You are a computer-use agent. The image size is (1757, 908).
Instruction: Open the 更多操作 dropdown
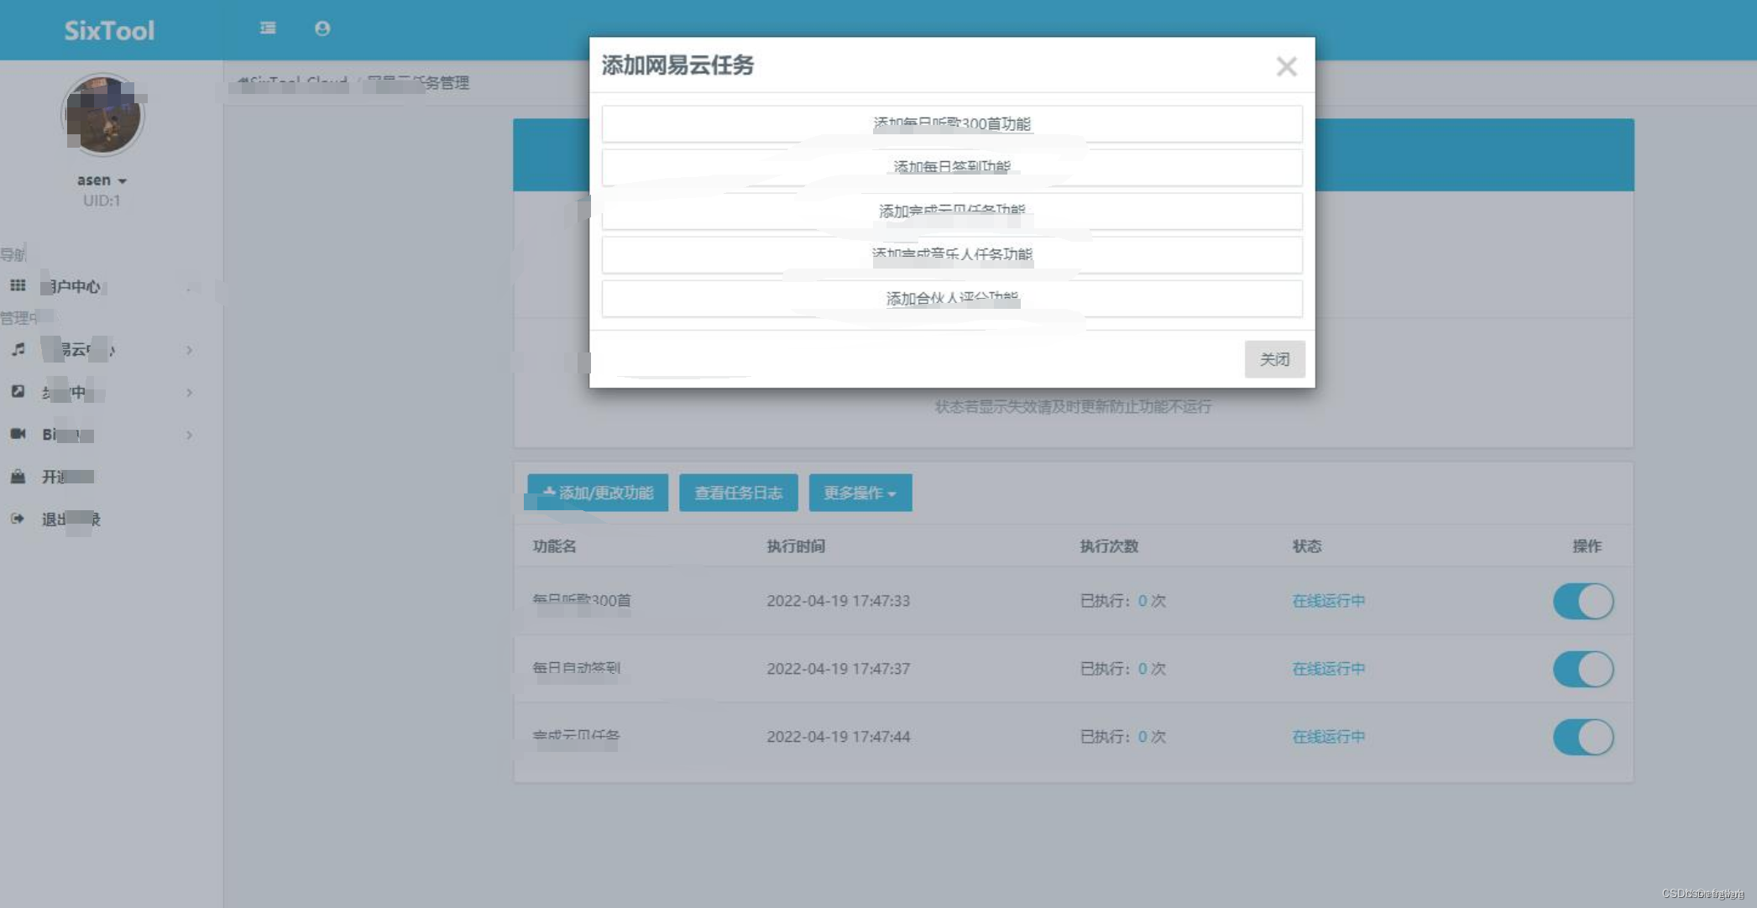[860, 493]
